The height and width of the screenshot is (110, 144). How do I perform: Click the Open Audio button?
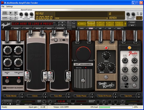[x=5, y=13]
